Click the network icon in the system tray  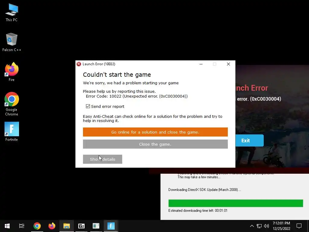(x=259, y=226)
